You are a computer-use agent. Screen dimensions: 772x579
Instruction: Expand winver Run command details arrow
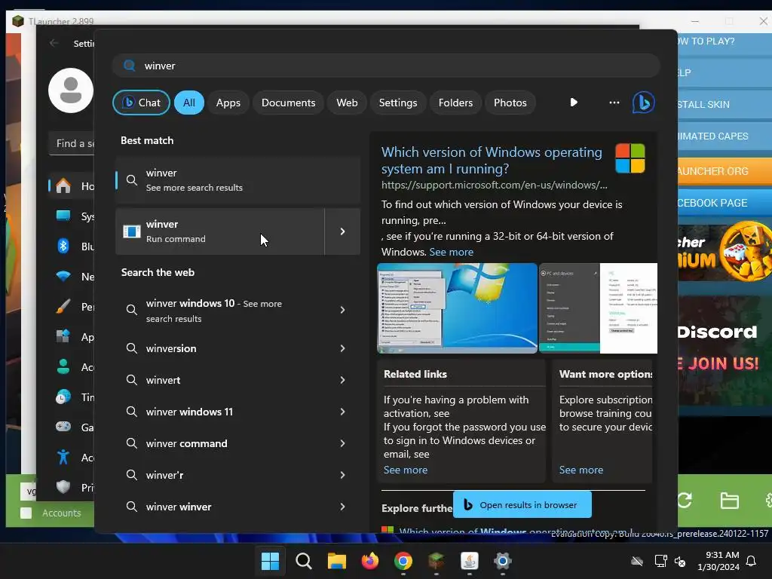(x=343, y=231)
